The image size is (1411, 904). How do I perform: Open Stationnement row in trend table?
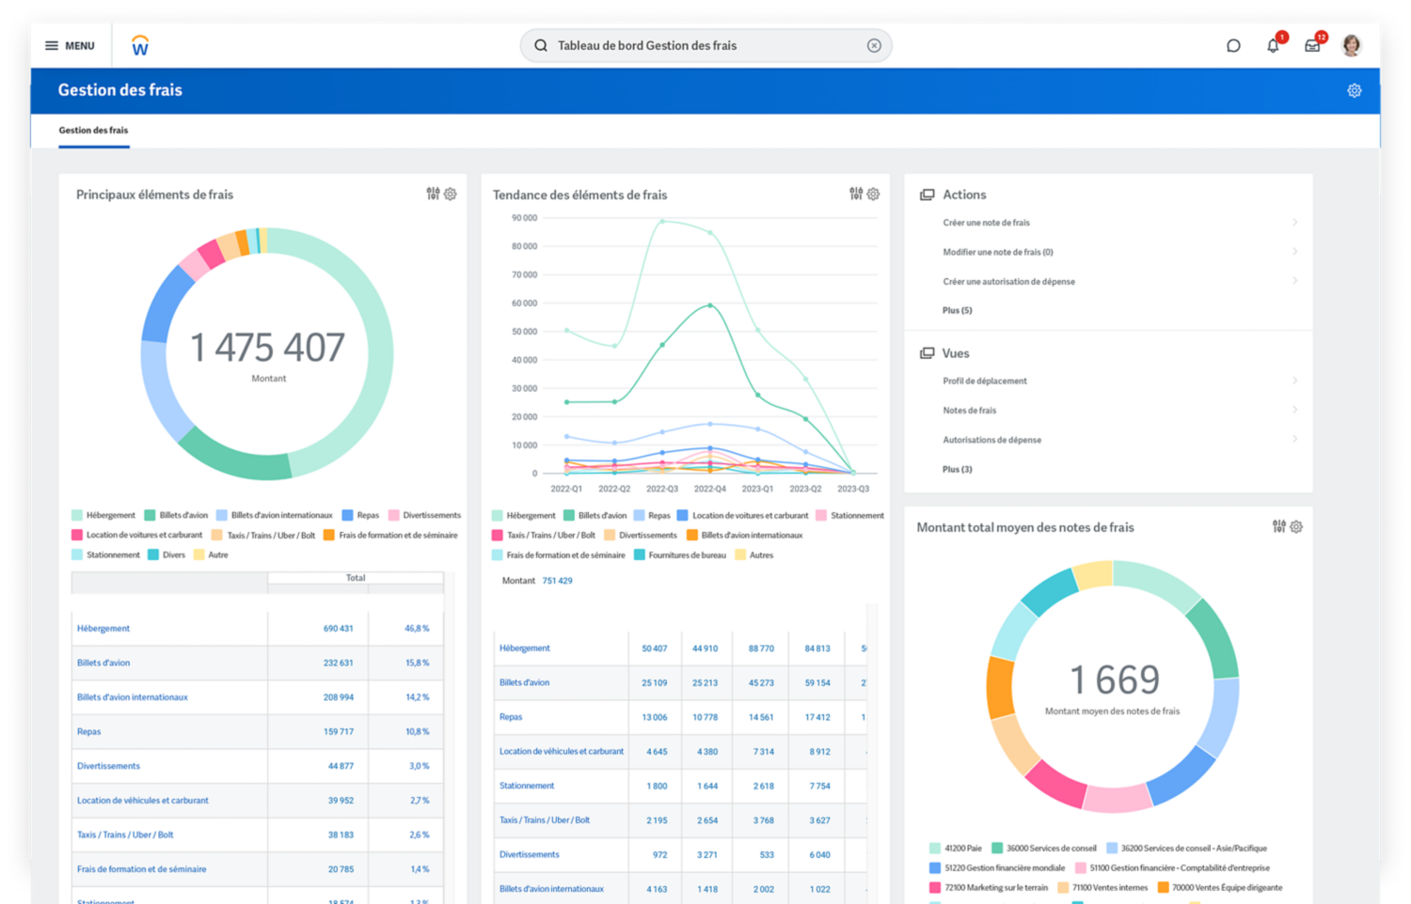[527, 786]
